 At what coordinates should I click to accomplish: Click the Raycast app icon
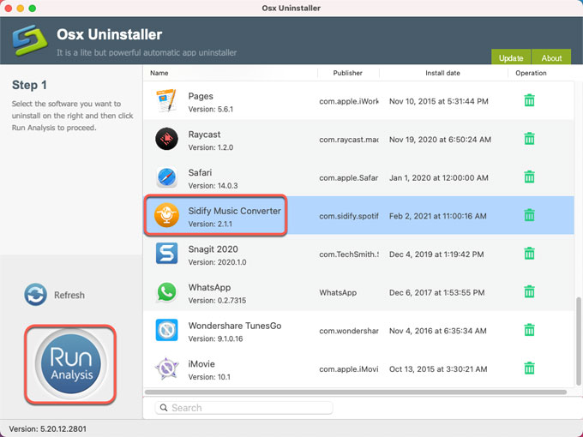click(166, 139)
